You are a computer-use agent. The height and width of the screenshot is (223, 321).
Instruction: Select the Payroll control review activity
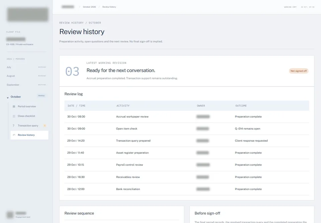point(130,165)
